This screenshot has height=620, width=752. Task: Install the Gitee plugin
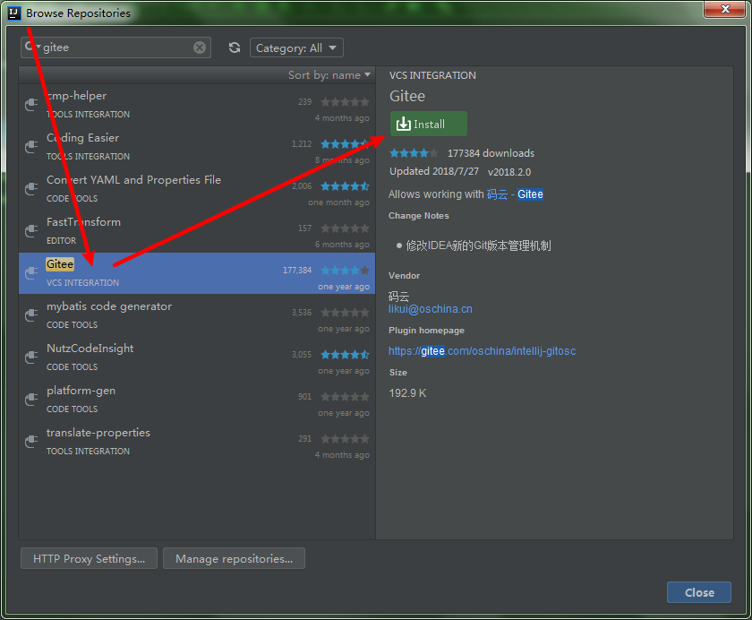click(x=428, y=124)
